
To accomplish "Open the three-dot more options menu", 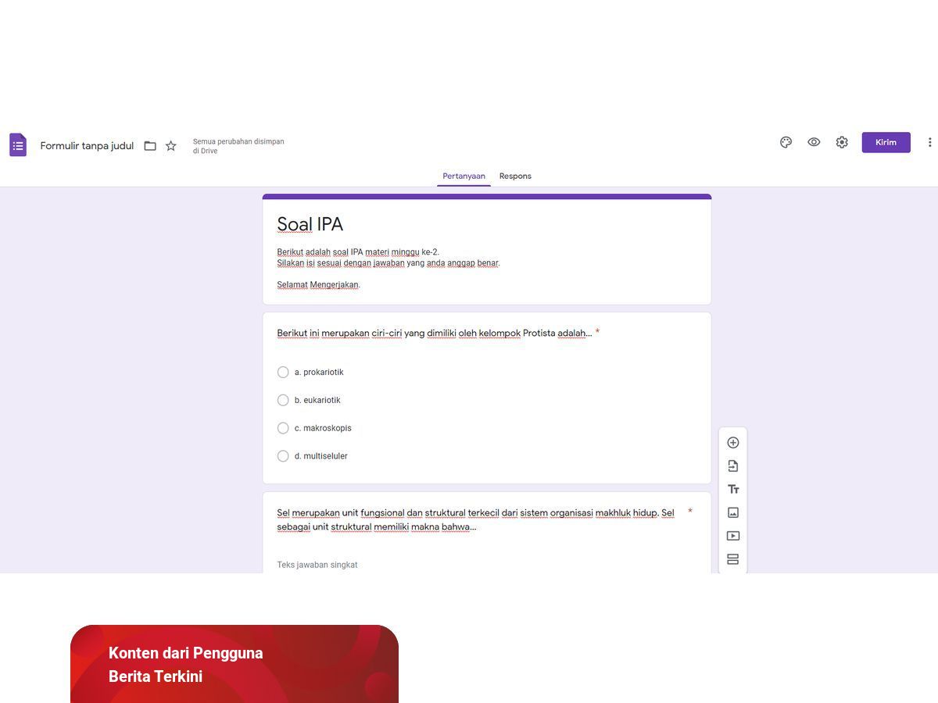I will click(929, 142).
